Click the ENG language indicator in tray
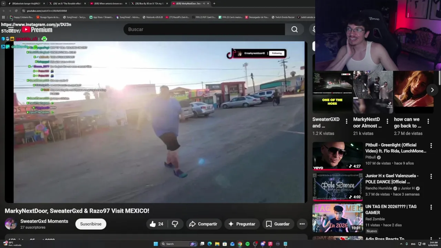This screenshot has width=441, height=248. click(x=413, y=244)
